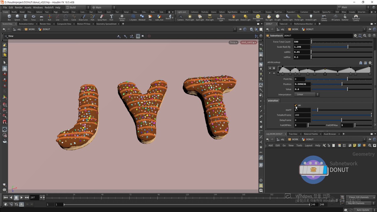Screen dimensions: 377x212
Task: Open the wrench tool in network editor toolbar
Action: coord(324,145)
